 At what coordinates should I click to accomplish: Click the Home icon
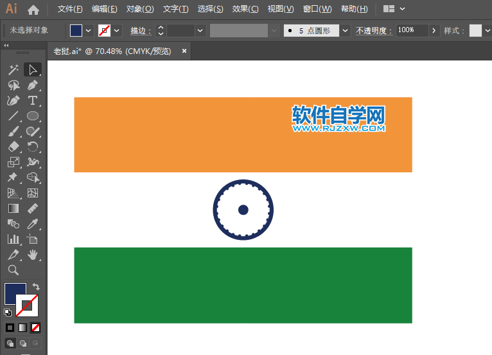pyautogui.click(x=33, y=10)
